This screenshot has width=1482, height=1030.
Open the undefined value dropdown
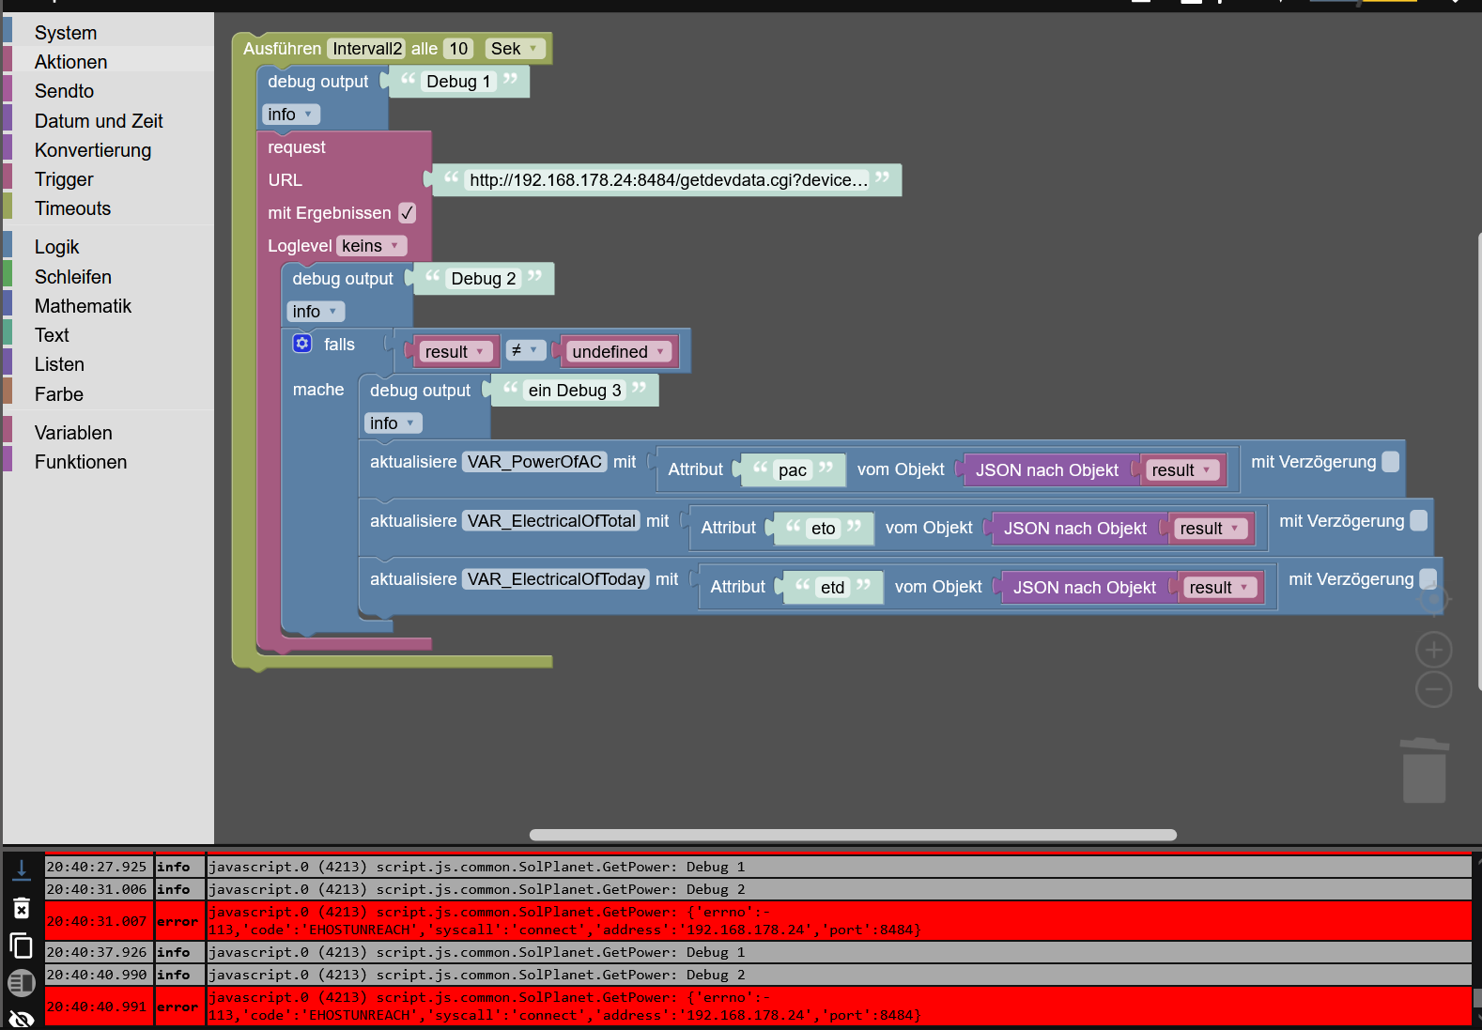pyautogui.click(x=619, y=352)
